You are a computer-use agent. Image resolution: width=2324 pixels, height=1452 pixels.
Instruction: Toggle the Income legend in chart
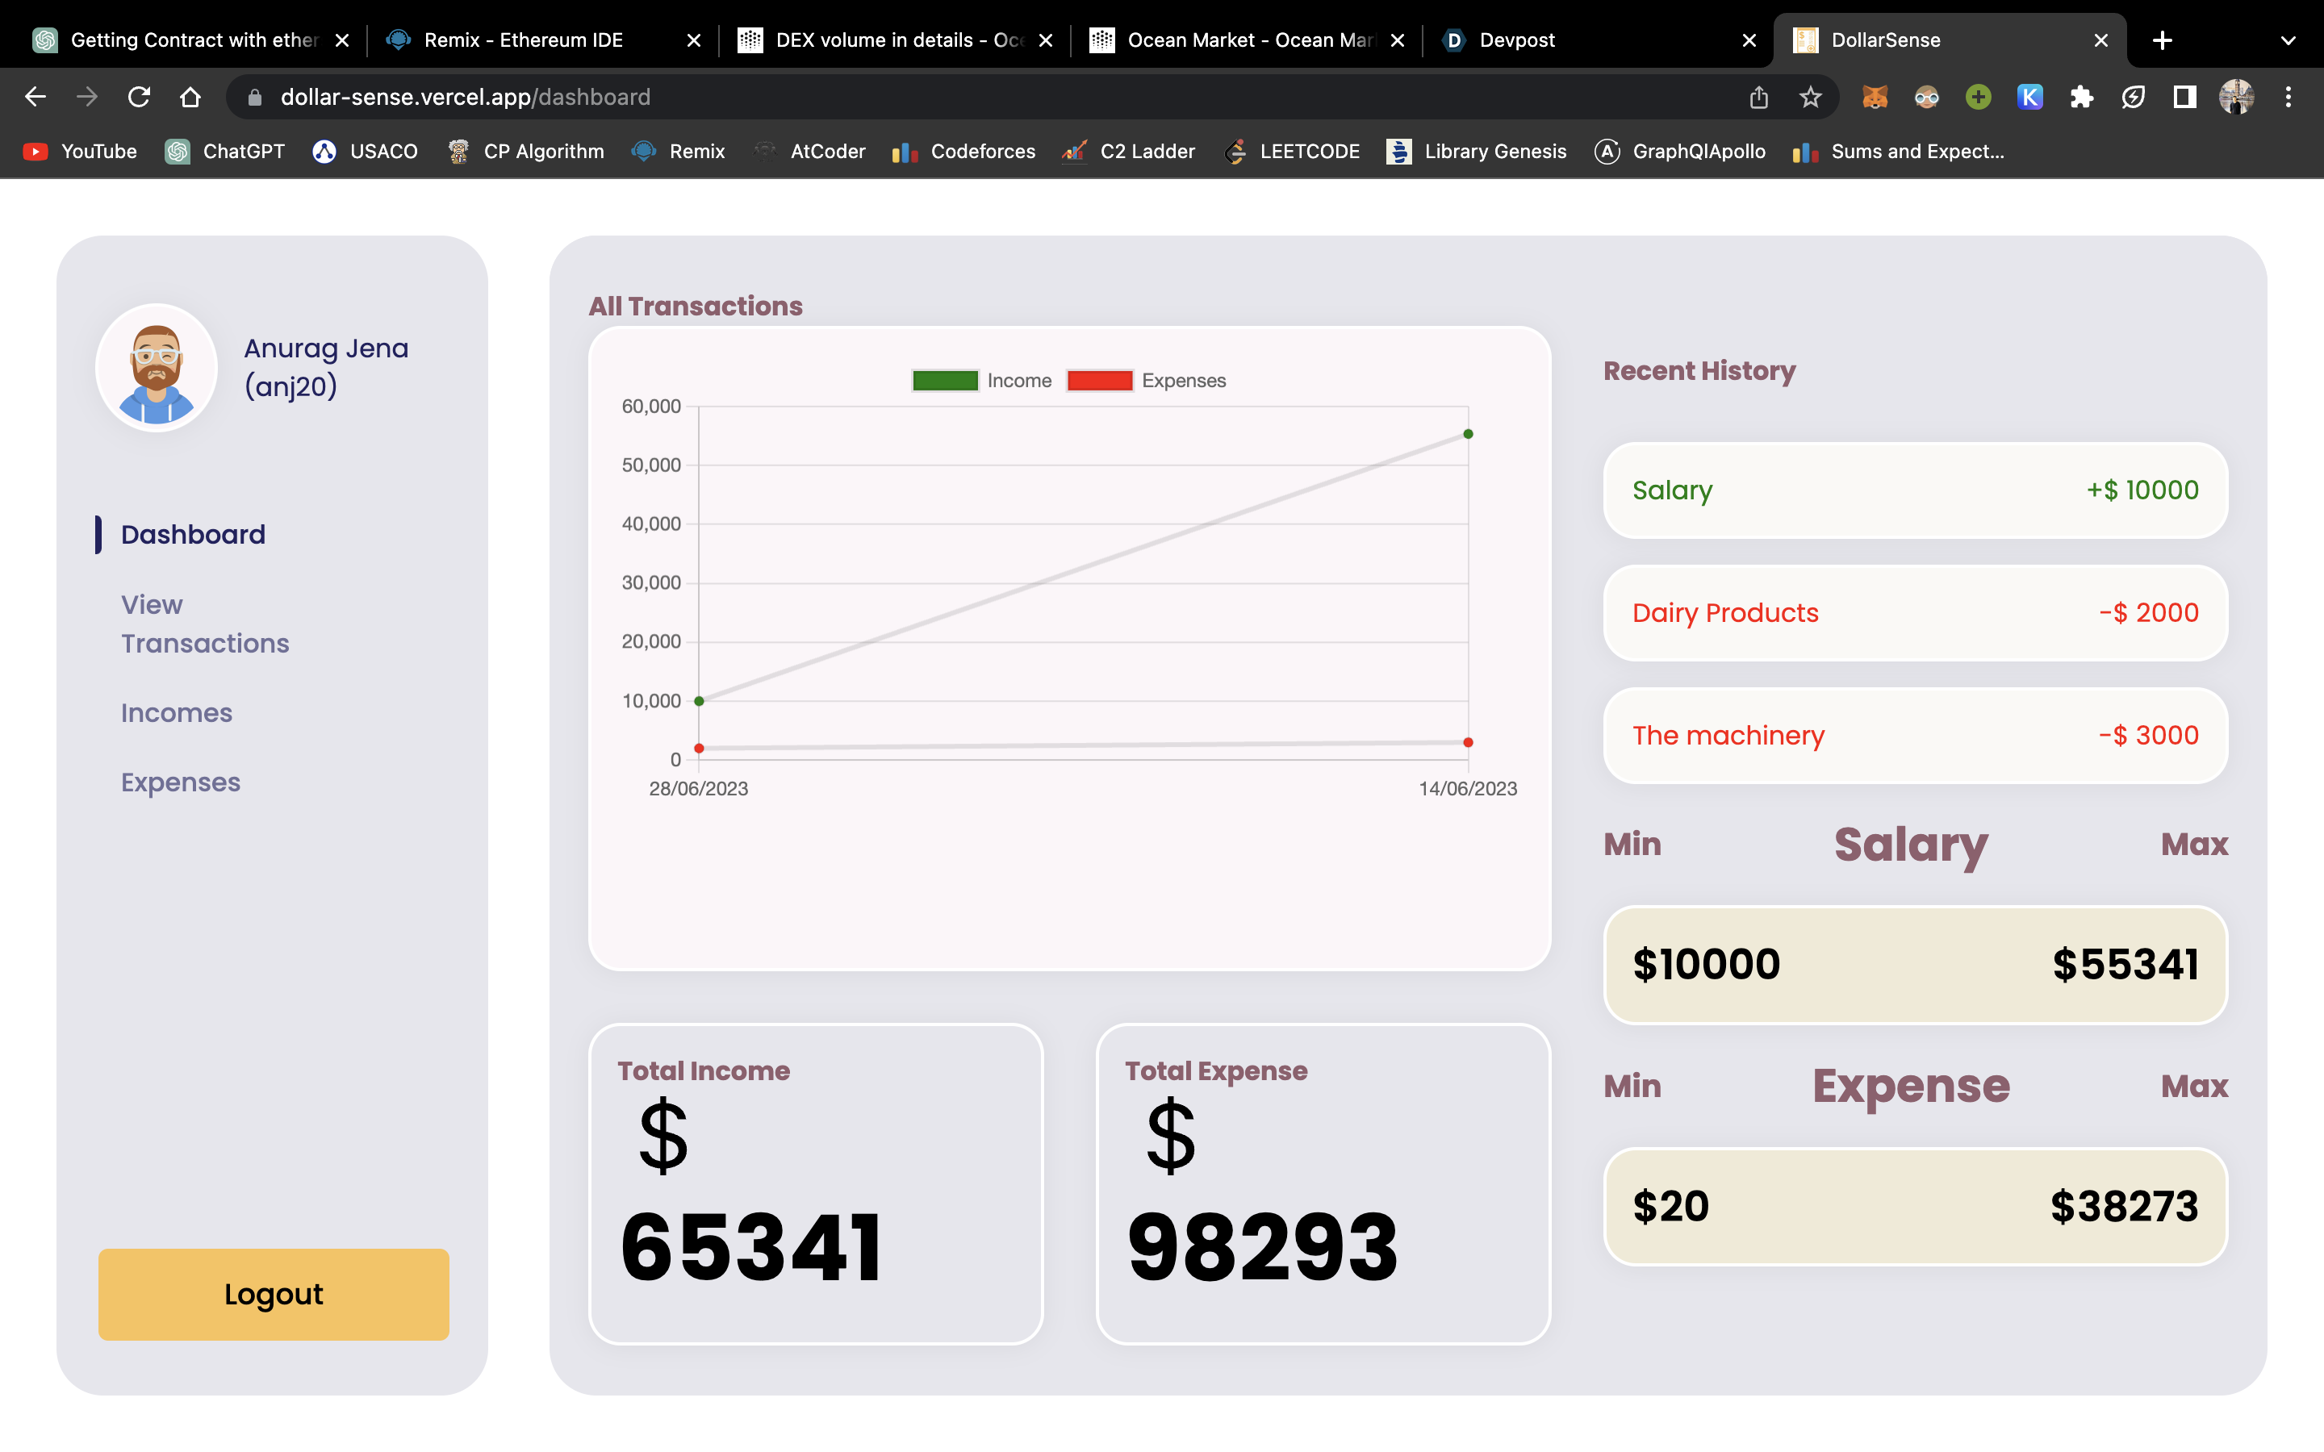click(981, 380)
